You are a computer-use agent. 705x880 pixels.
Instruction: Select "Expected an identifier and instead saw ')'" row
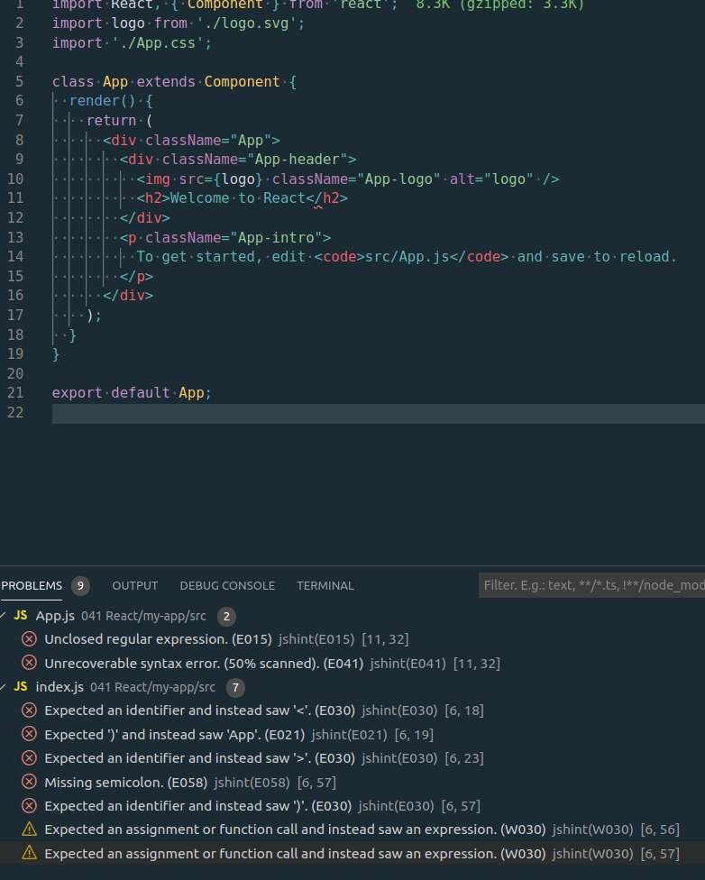point(352,806)
